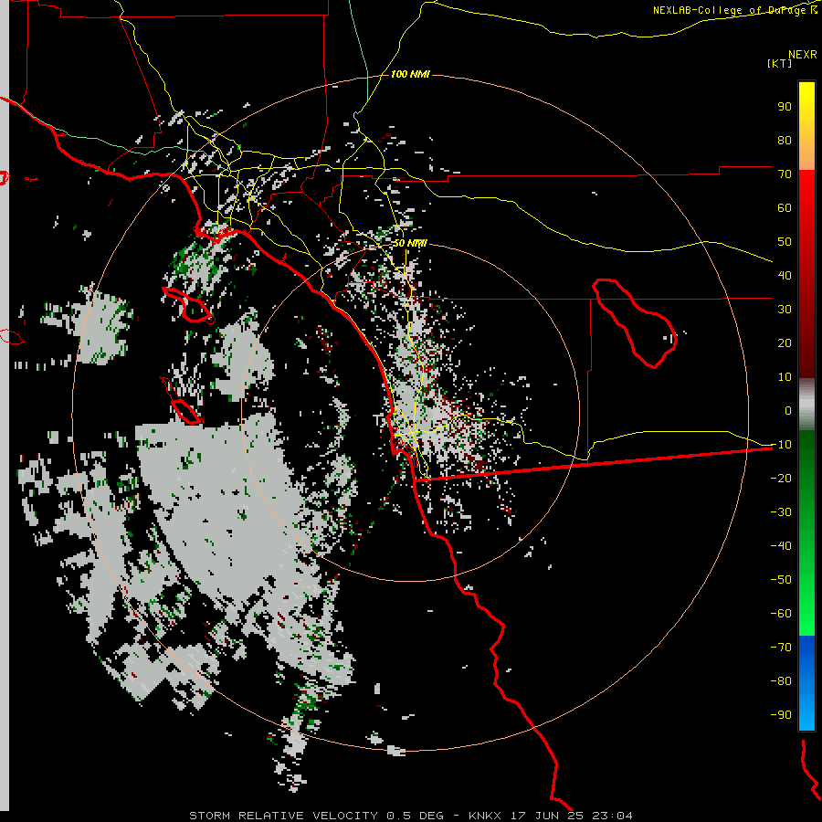Click the NEXR label above the color scale
This screenshot has width=822, height=822.
pyautogui.click(x=802, y=55)
